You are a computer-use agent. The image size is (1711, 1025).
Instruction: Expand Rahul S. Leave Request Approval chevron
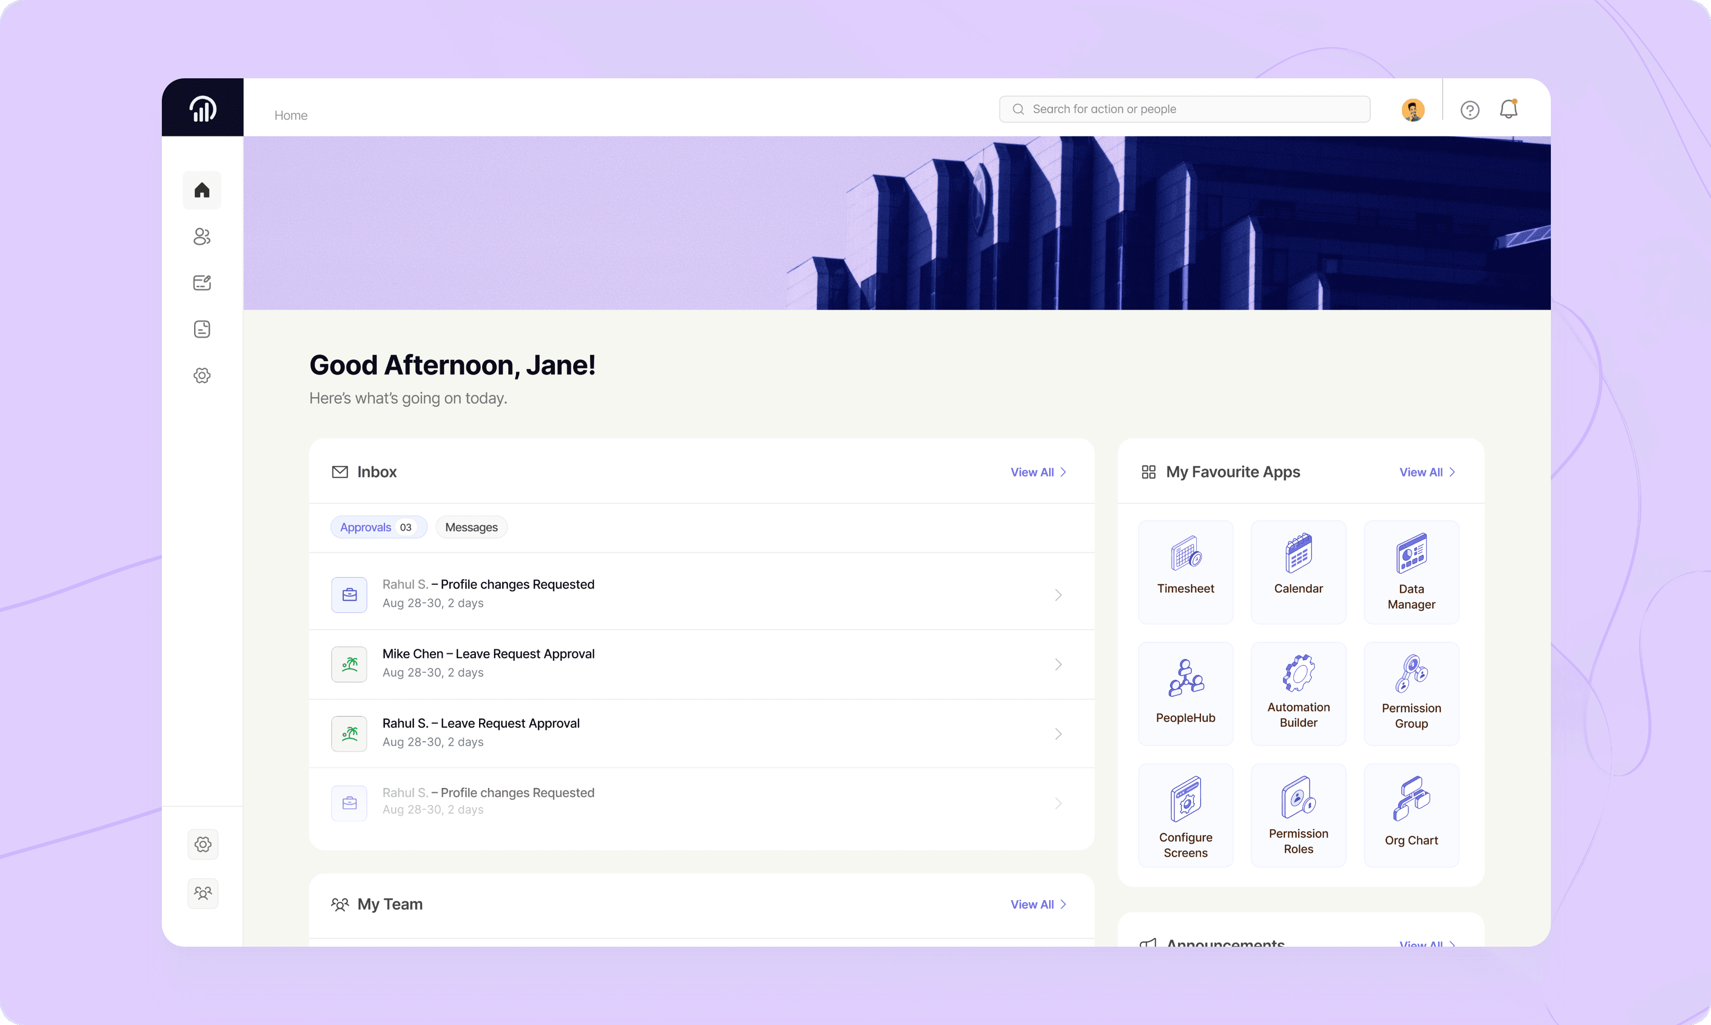(1057, 734)
